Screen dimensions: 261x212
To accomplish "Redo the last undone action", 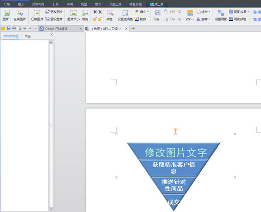I will pyautogui.click(x=30, y=29).
